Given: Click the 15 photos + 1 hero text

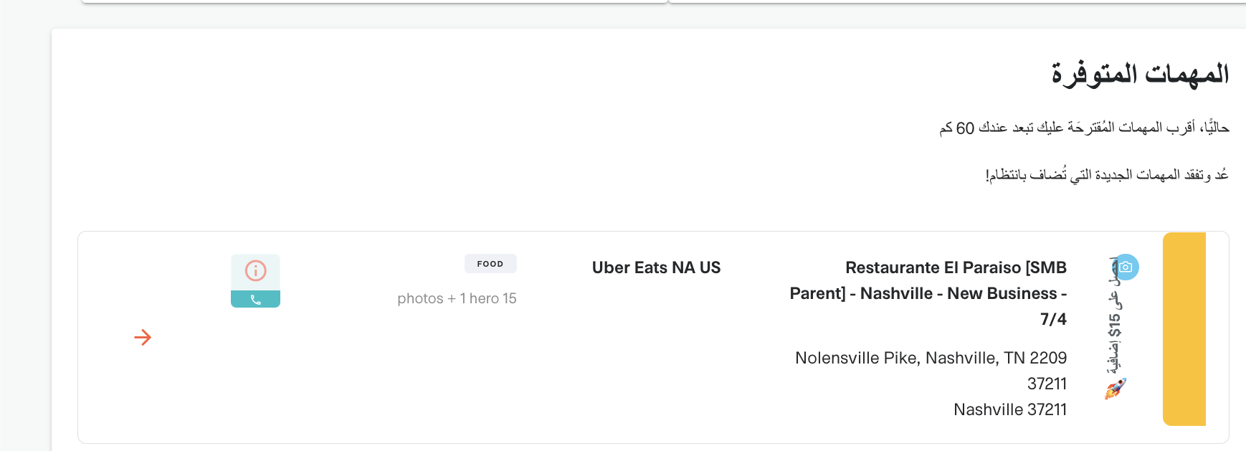Looking at the screenshot, I should coord(457,298).
